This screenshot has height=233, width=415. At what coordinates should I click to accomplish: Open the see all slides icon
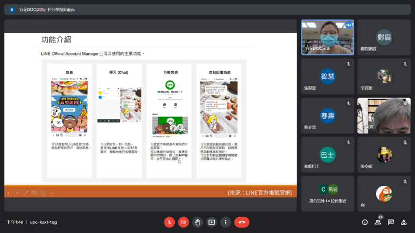click(35, 193)
